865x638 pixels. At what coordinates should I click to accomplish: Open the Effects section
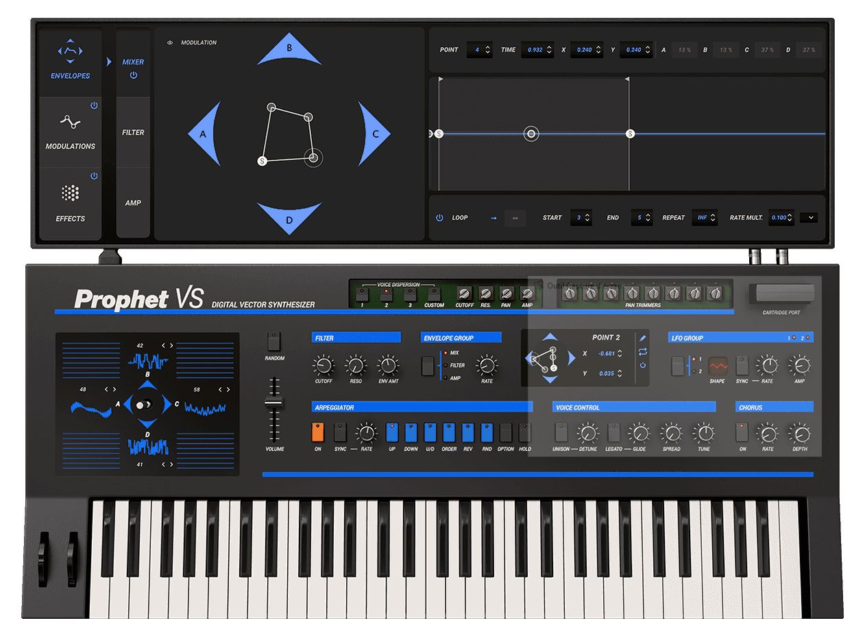coord(71,204)
